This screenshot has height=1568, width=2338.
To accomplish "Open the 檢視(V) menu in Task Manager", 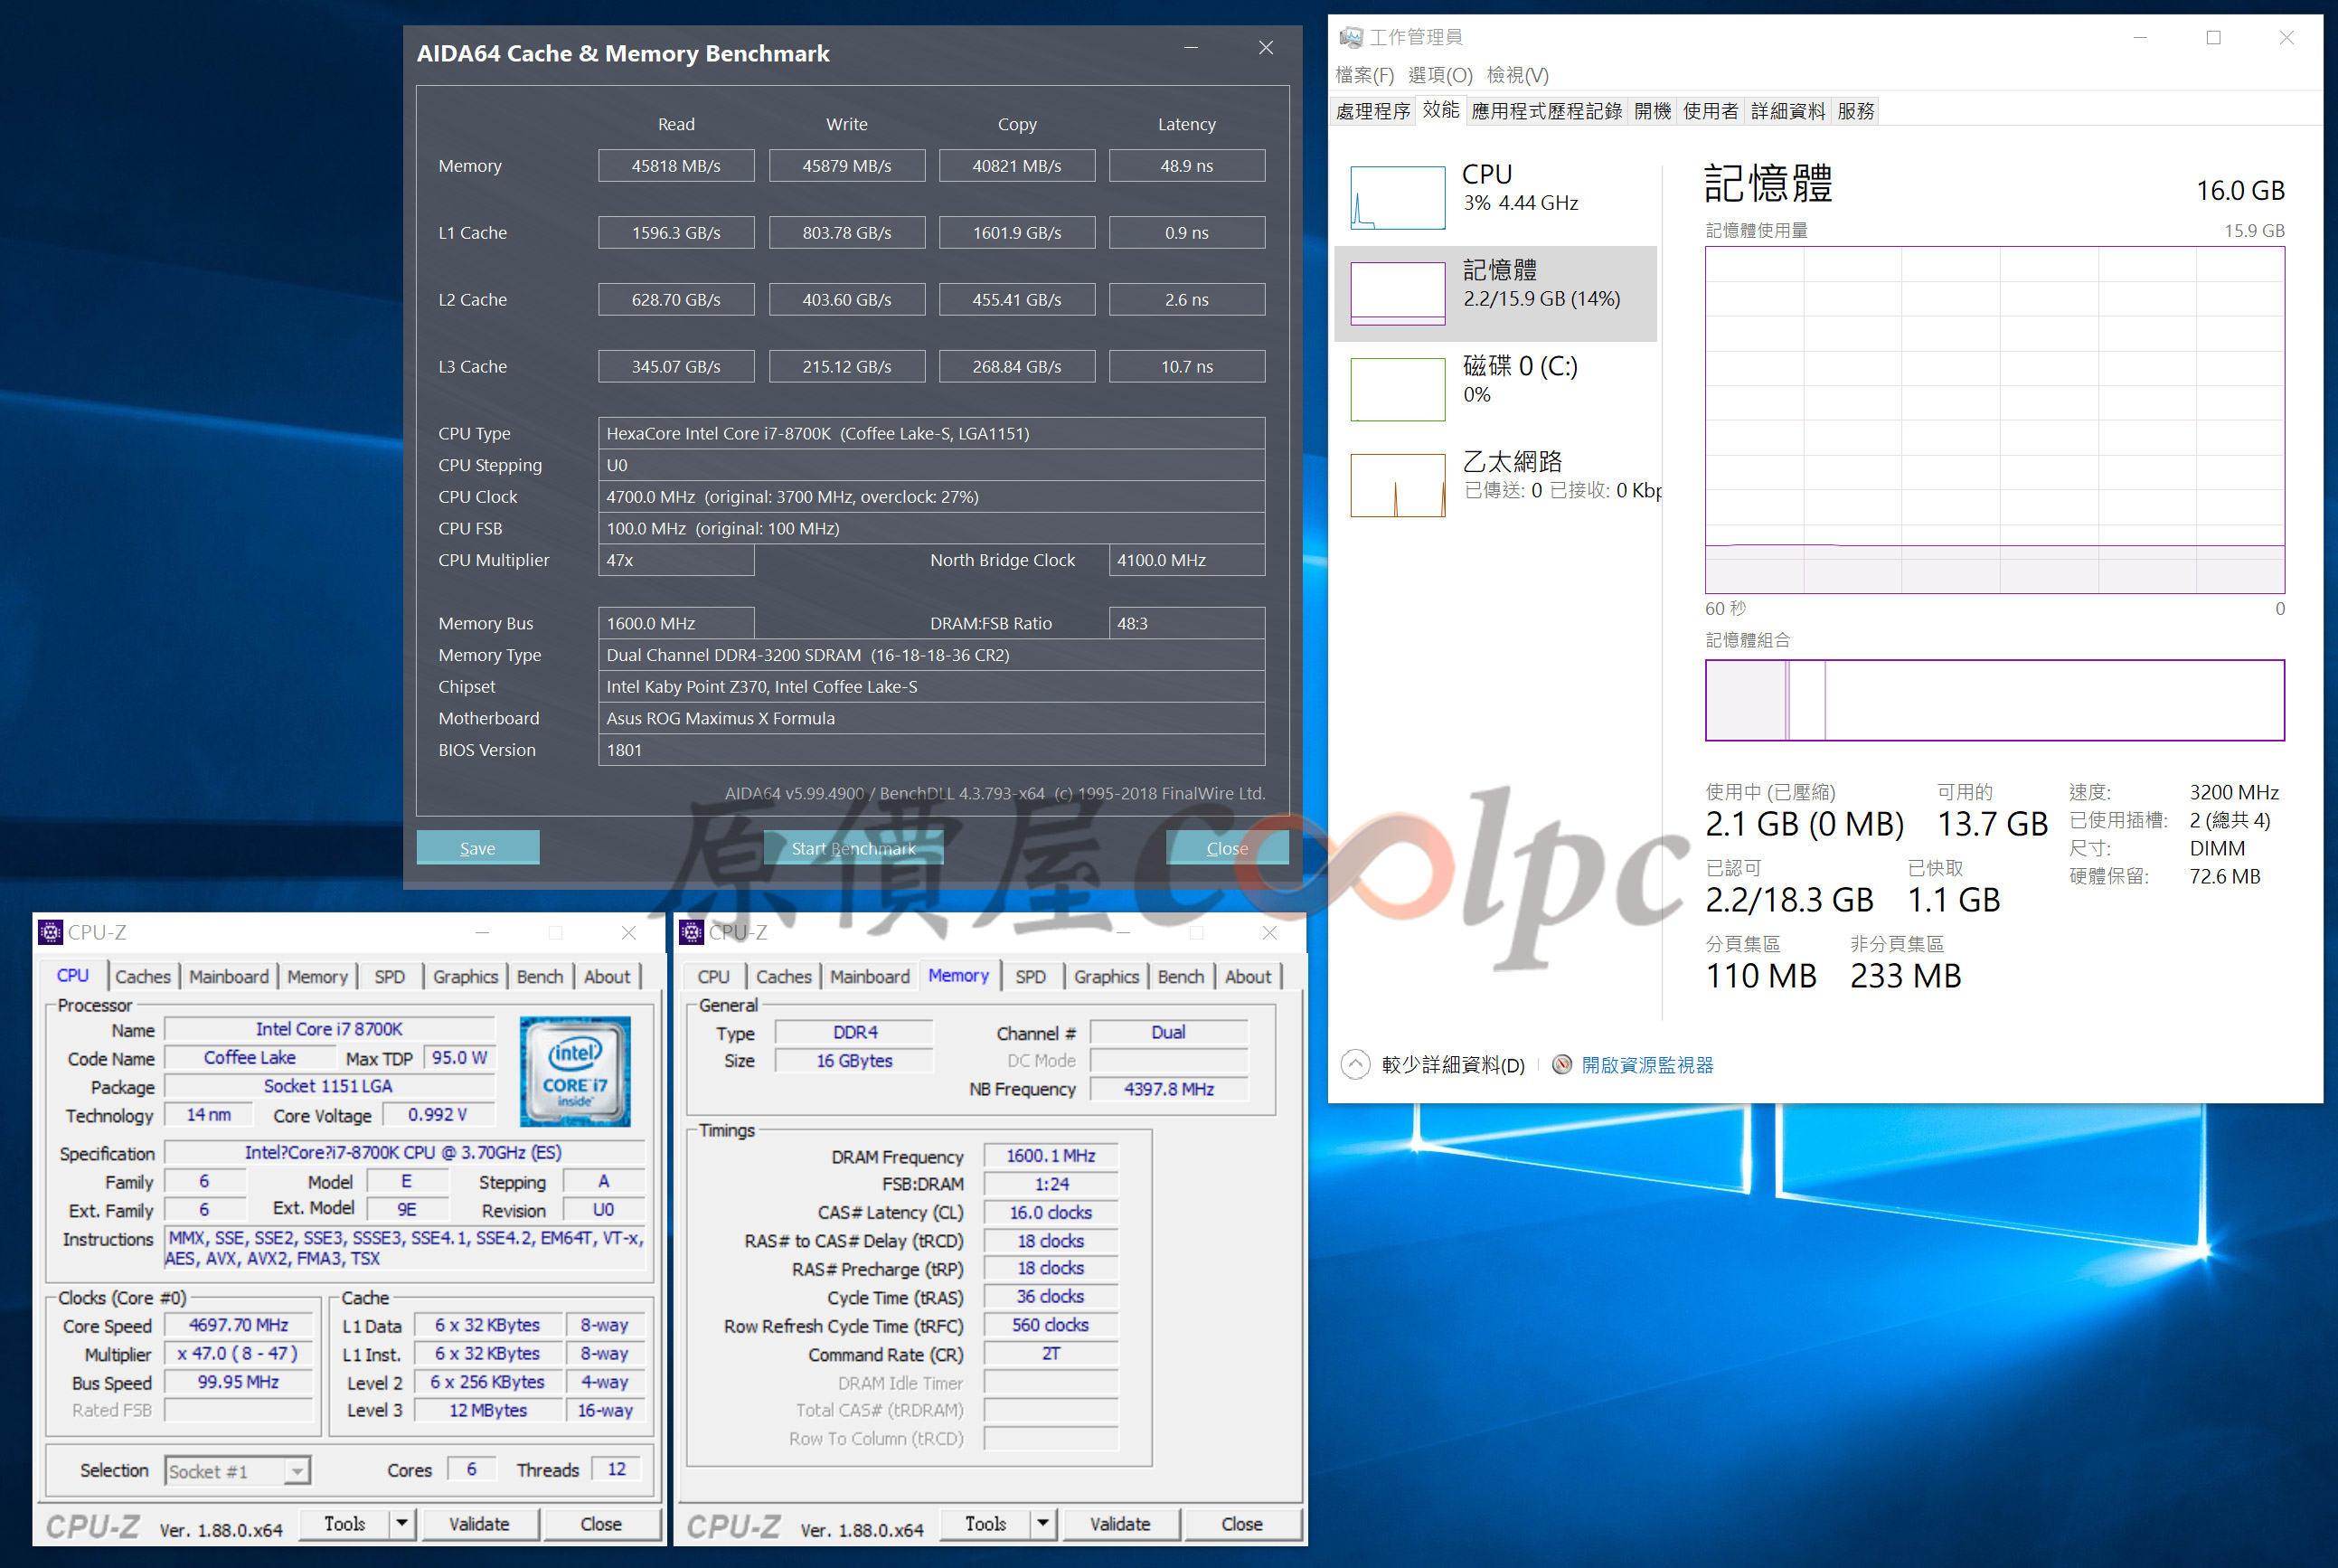I will [x=1517, y=75].
